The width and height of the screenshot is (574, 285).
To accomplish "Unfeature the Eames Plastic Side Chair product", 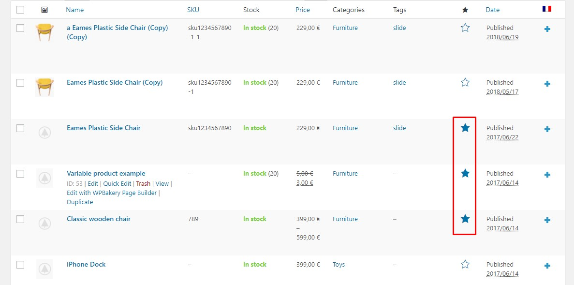I will click(x=465, y=129).
